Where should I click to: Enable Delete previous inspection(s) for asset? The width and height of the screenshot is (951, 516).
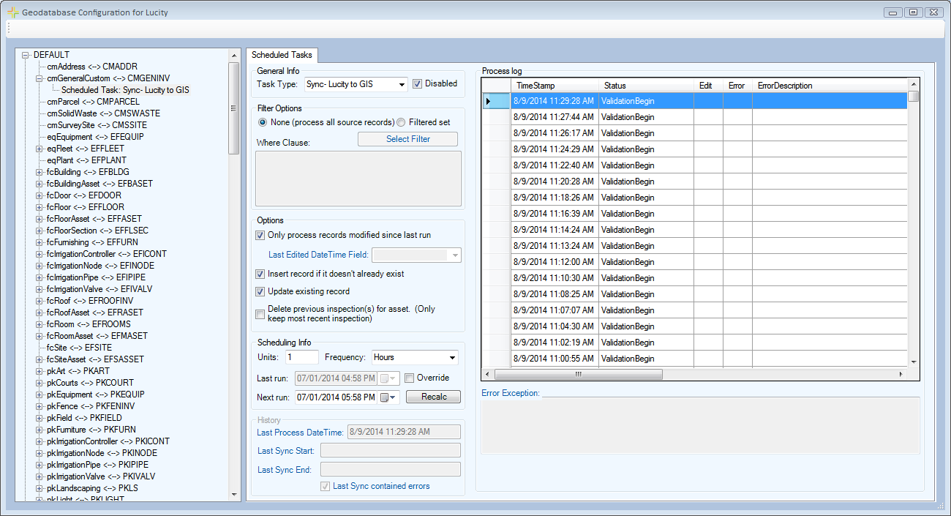260,314
